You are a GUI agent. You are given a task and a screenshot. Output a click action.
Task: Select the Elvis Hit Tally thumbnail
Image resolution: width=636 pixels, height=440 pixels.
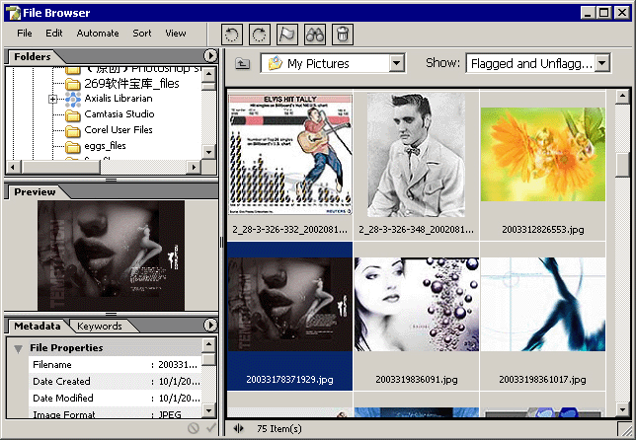(290, 154)
